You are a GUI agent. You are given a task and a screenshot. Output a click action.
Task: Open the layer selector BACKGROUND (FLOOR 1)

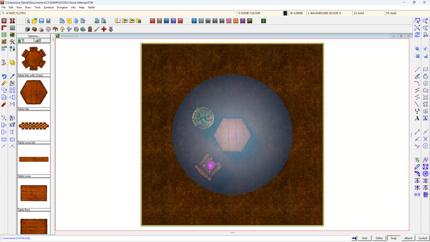click(x=329, y=13)
